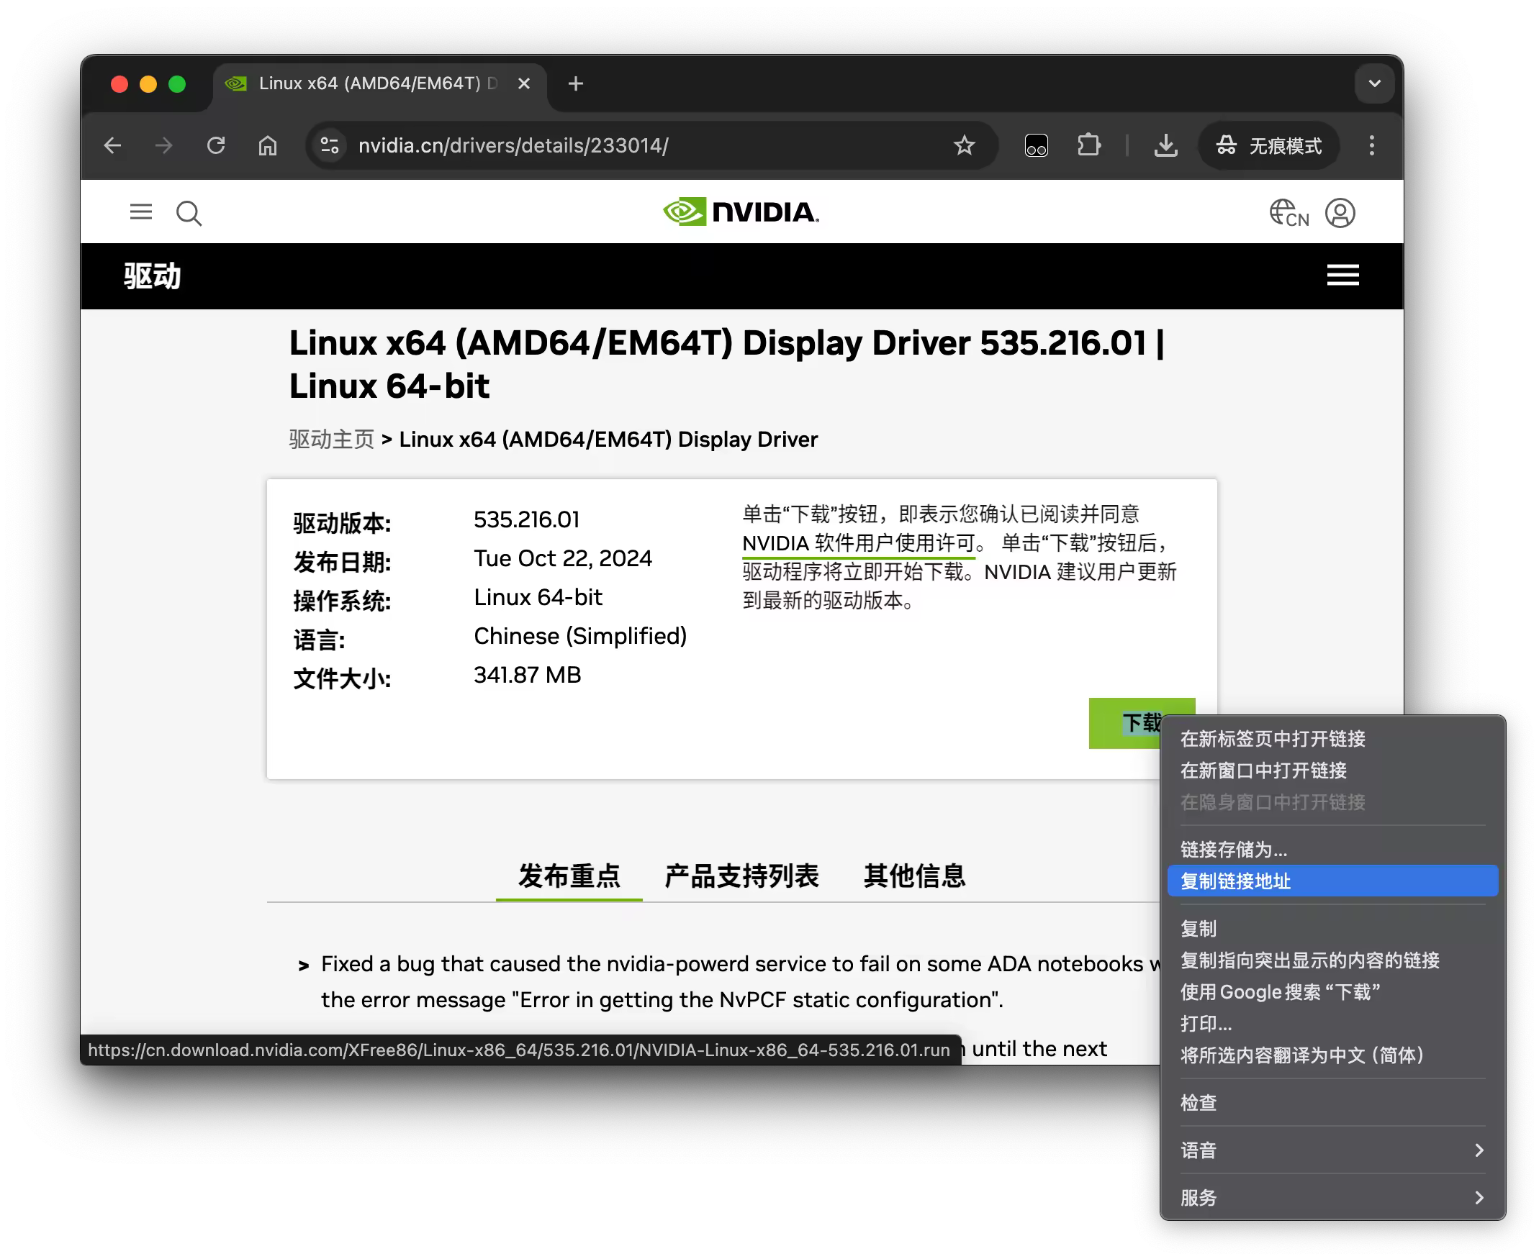Click driver version value 535.216.01
Viewport: 1539px width, 1259px height.
[527, 520]
